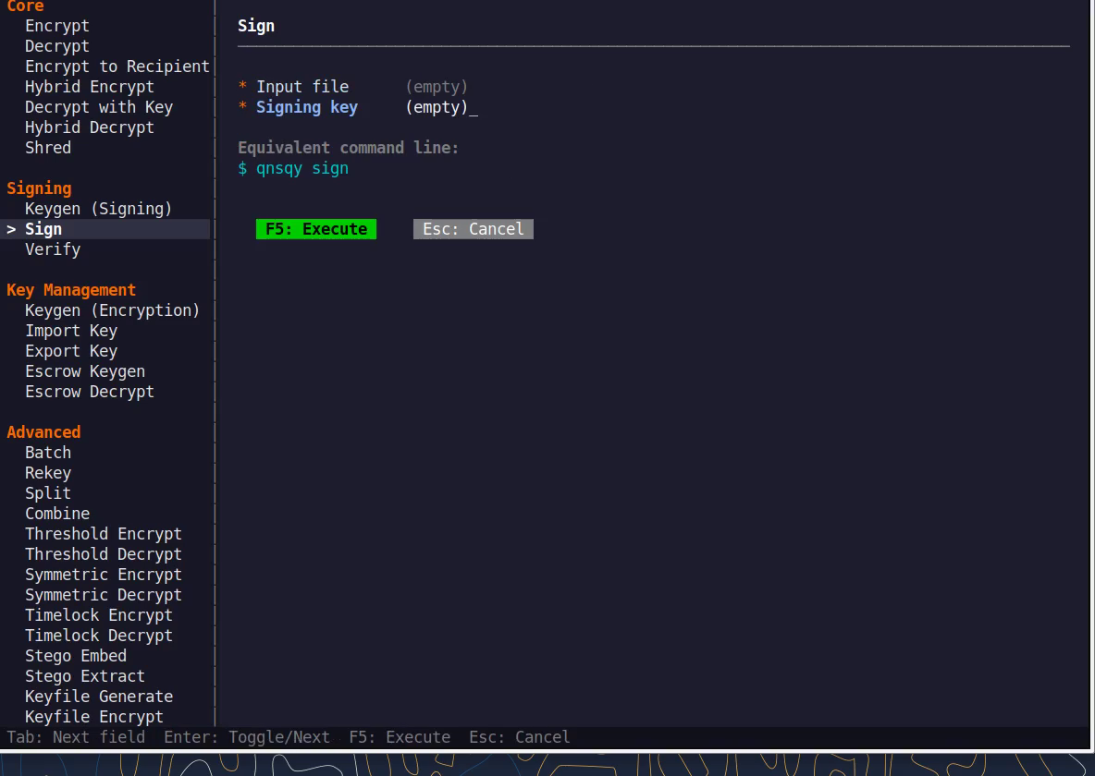Select Escrow Decrypt
The height and width of the screenshot is (776, 1095).
tap(90, 391)
